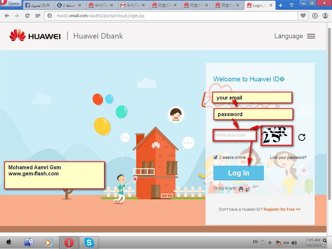This screenshot has width=332, height=249.
Task: Open the Language dropdown
Action: 295,36
